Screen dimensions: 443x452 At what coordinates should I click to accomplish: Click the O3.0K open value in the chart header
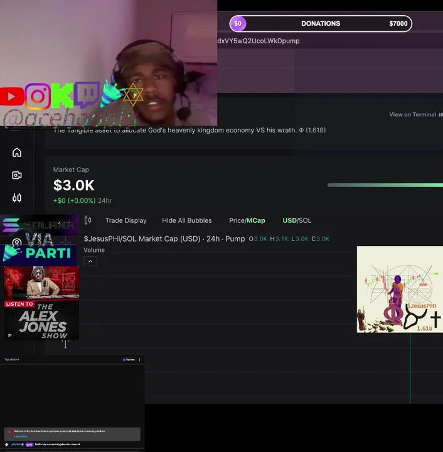click(258, 239)
